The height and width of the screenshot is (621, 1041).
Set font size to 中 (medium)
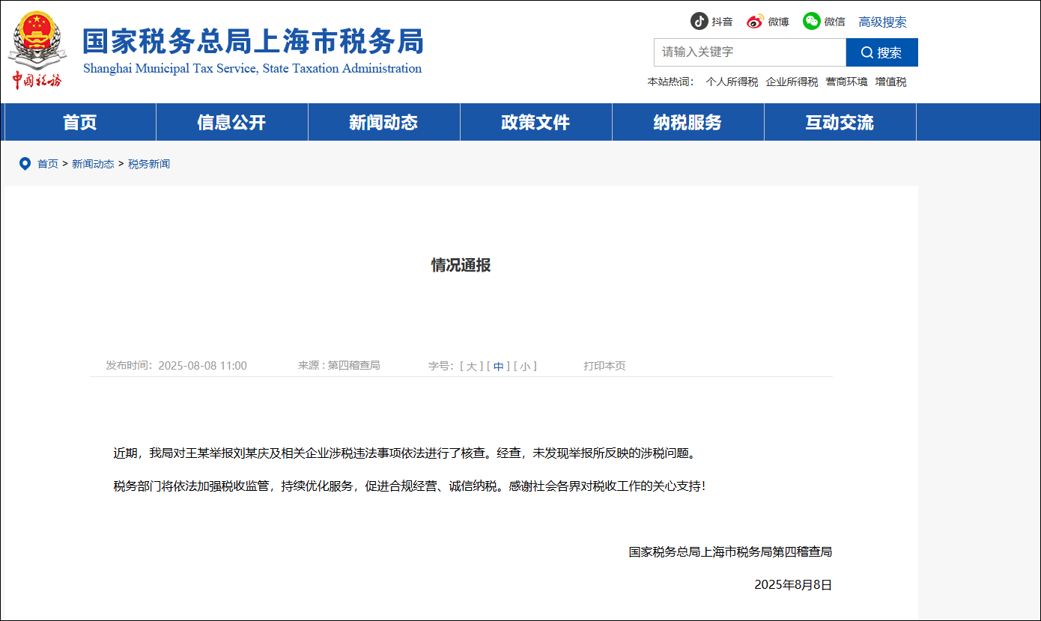click(x=498, y=366)
